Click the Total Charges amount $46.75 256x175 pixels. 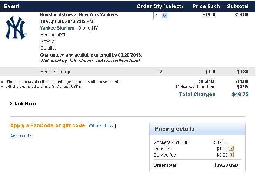tap(240, 94)
